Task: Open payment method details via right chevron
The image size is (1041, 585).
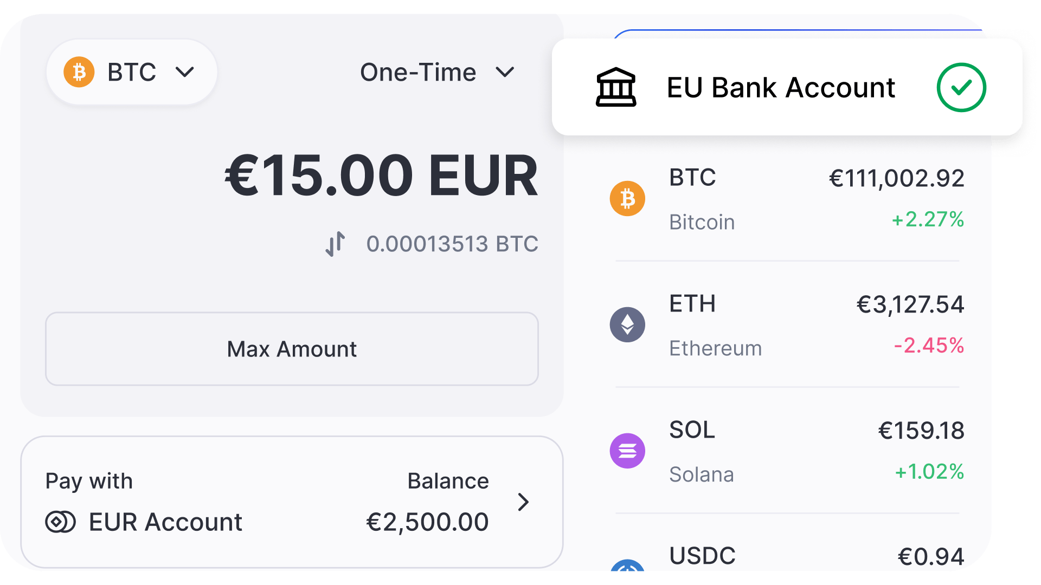Action: pyautogui.click(x=523, y=502)
